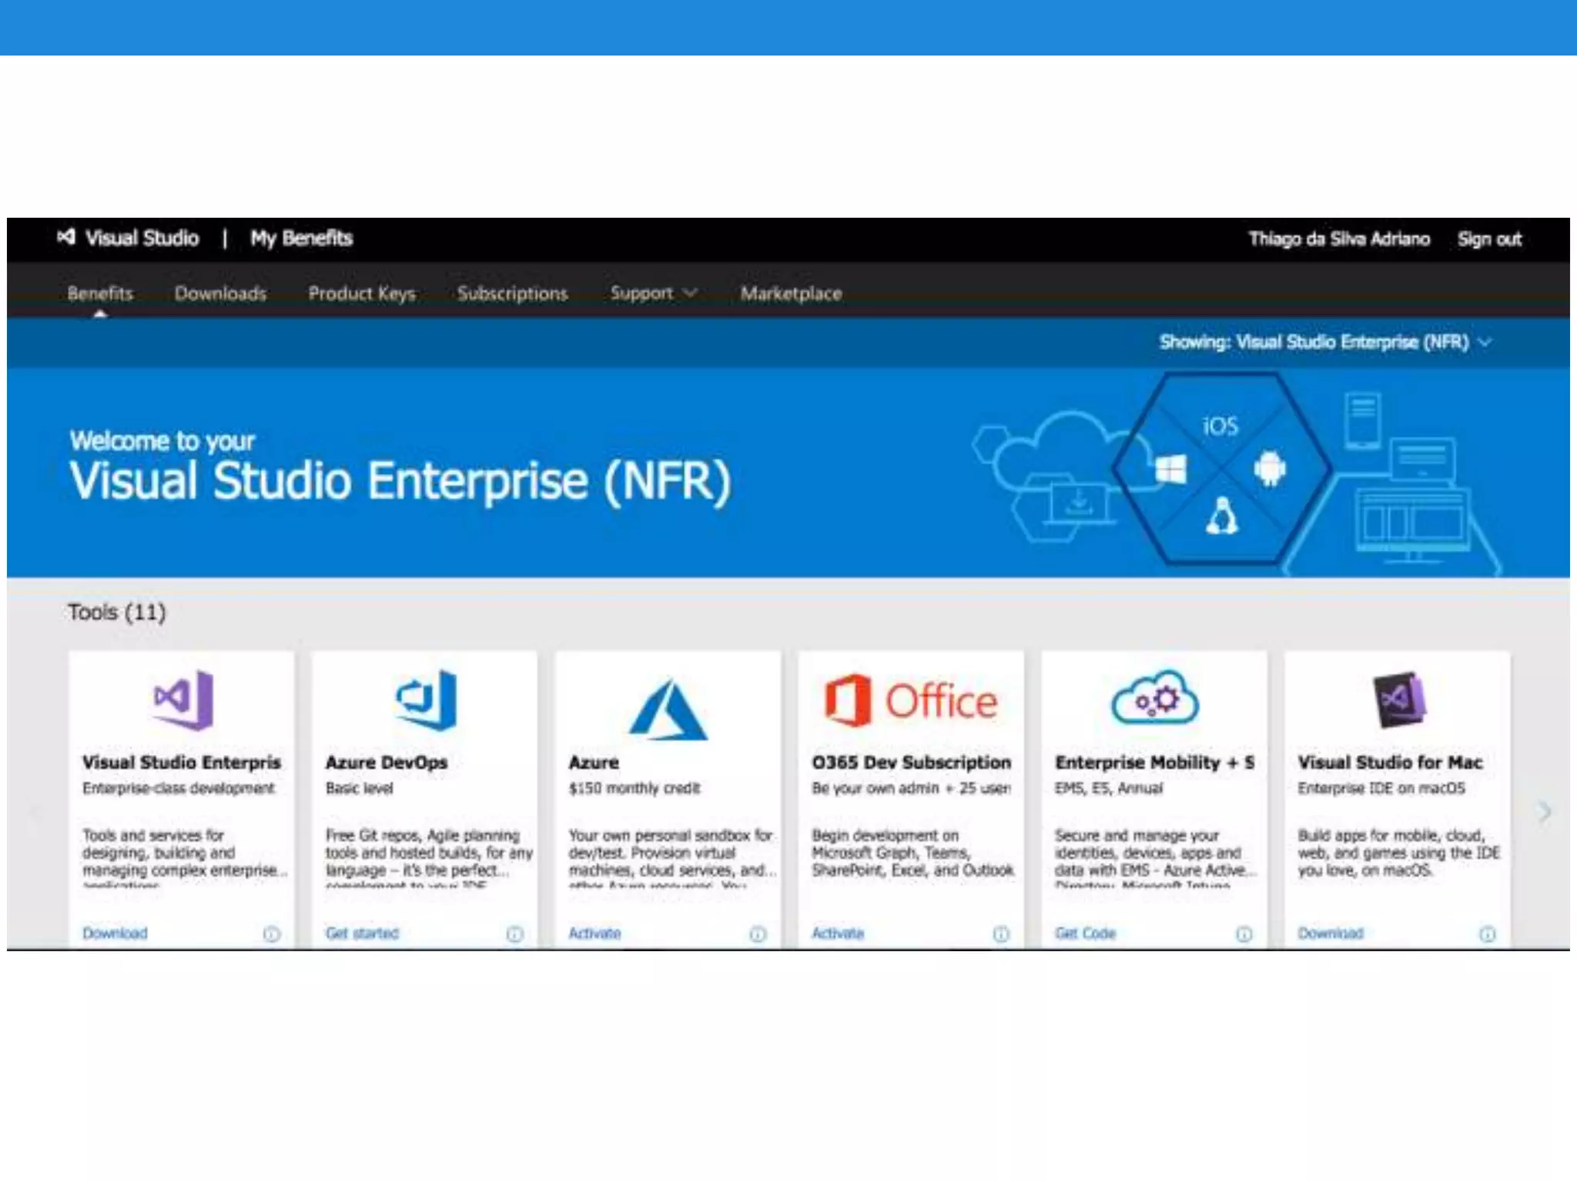
Task: Open info icon on Azure DevOps card
Action: [514, 933]
